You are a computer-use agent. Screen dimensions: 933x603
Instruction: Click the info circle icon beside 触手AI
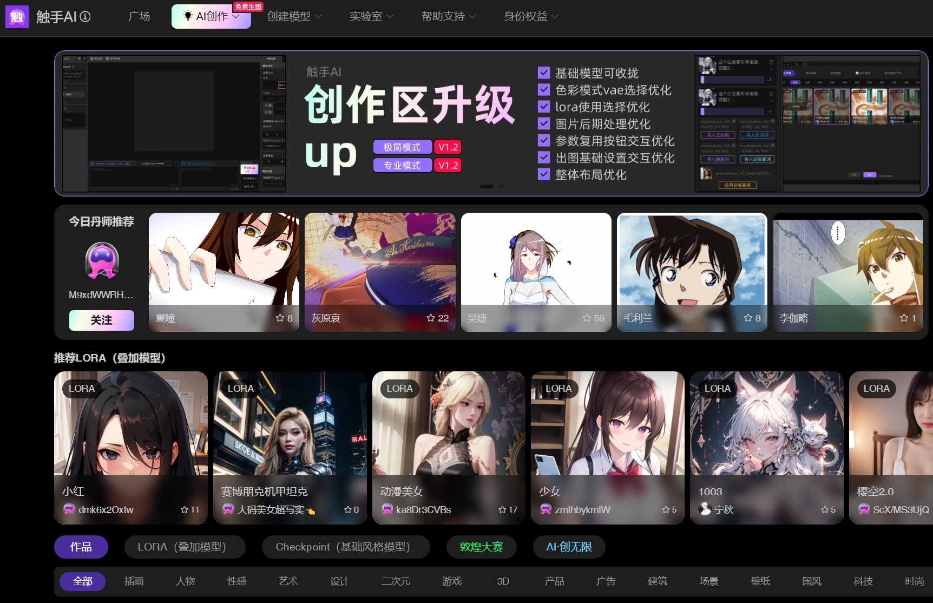84,17
